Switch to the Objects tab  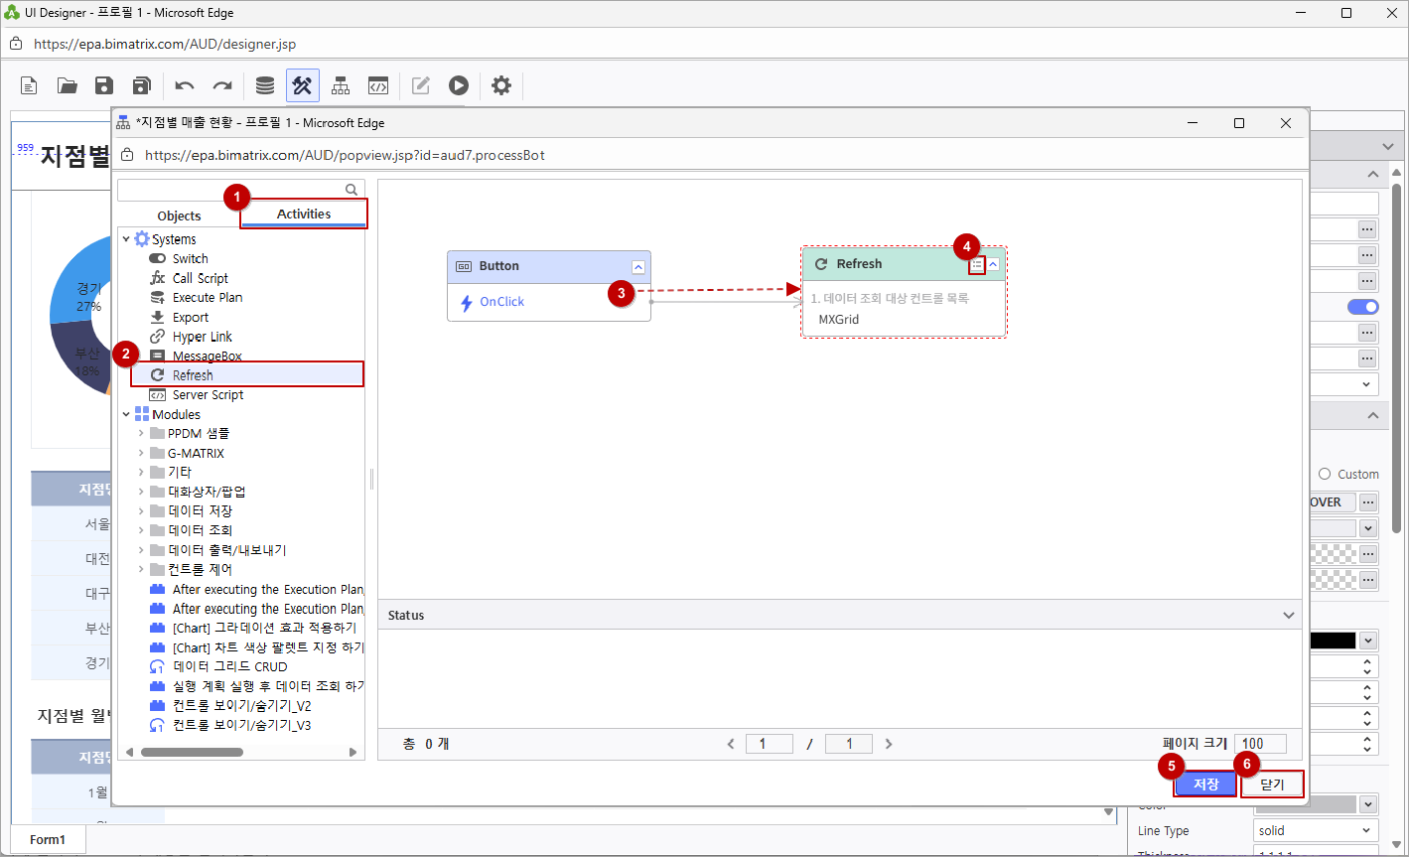click(x=179, y=215)
